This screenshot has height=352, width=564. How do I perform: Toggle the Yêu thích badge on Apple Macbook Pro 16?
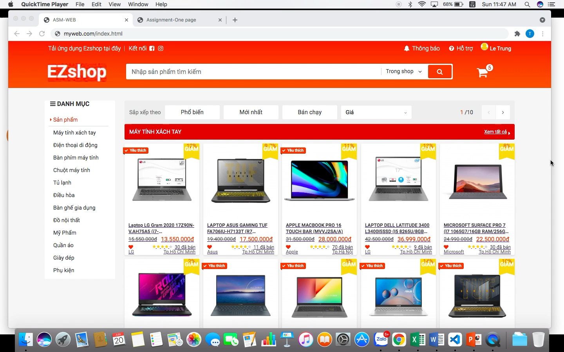[x=293, y=150]
